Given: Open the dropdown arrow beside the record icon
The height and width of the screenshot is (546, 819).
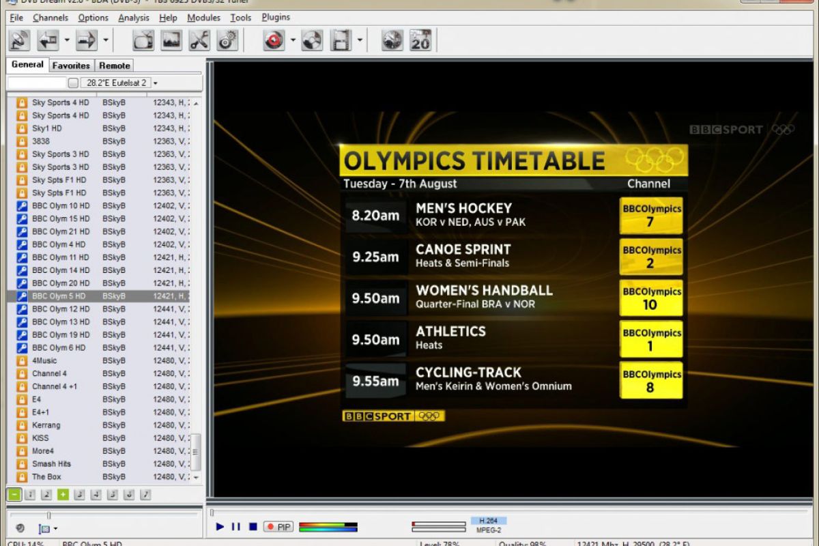Looking at the screenshot, I should point(293,41).
